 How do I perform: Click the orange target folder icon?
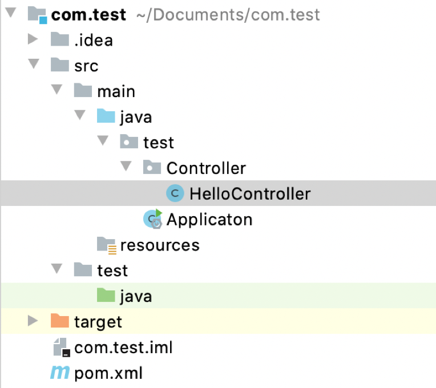pyautogui.click(x=60, y=321)
